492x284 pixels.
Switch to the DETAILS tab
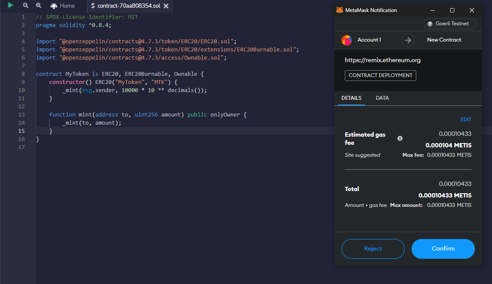point(351,98)
